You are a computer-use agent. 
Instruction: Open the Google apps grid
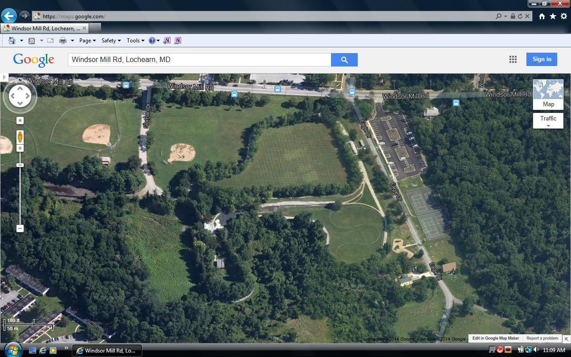coord(513,59)
